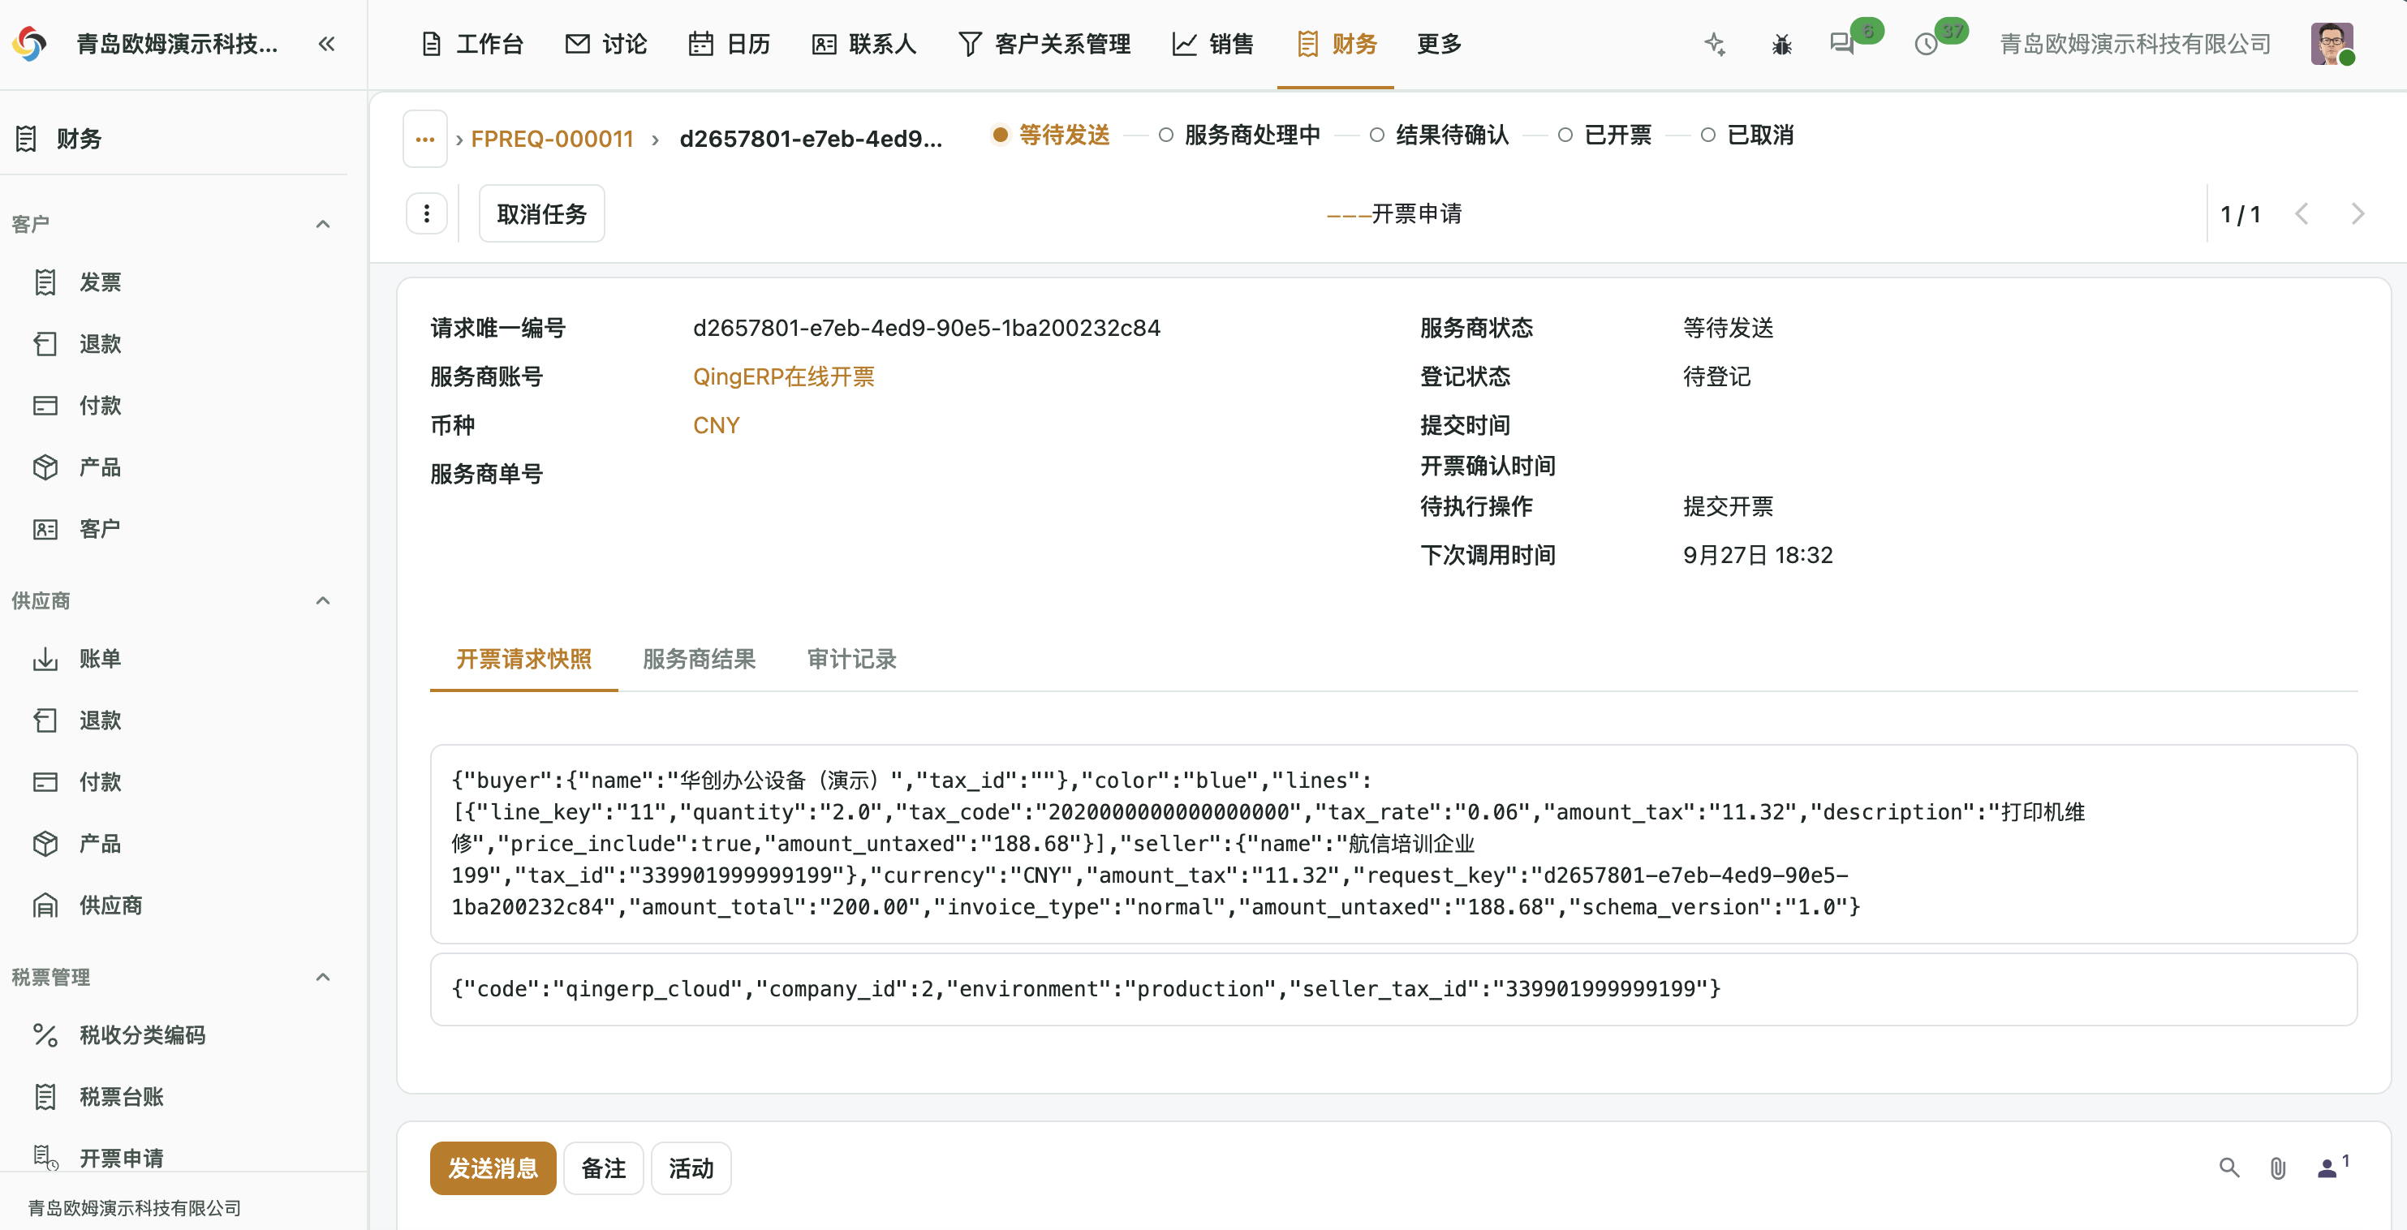Open the 更多 top menu
Screen dimensions: 2407x1230
tap(1439, 44)
